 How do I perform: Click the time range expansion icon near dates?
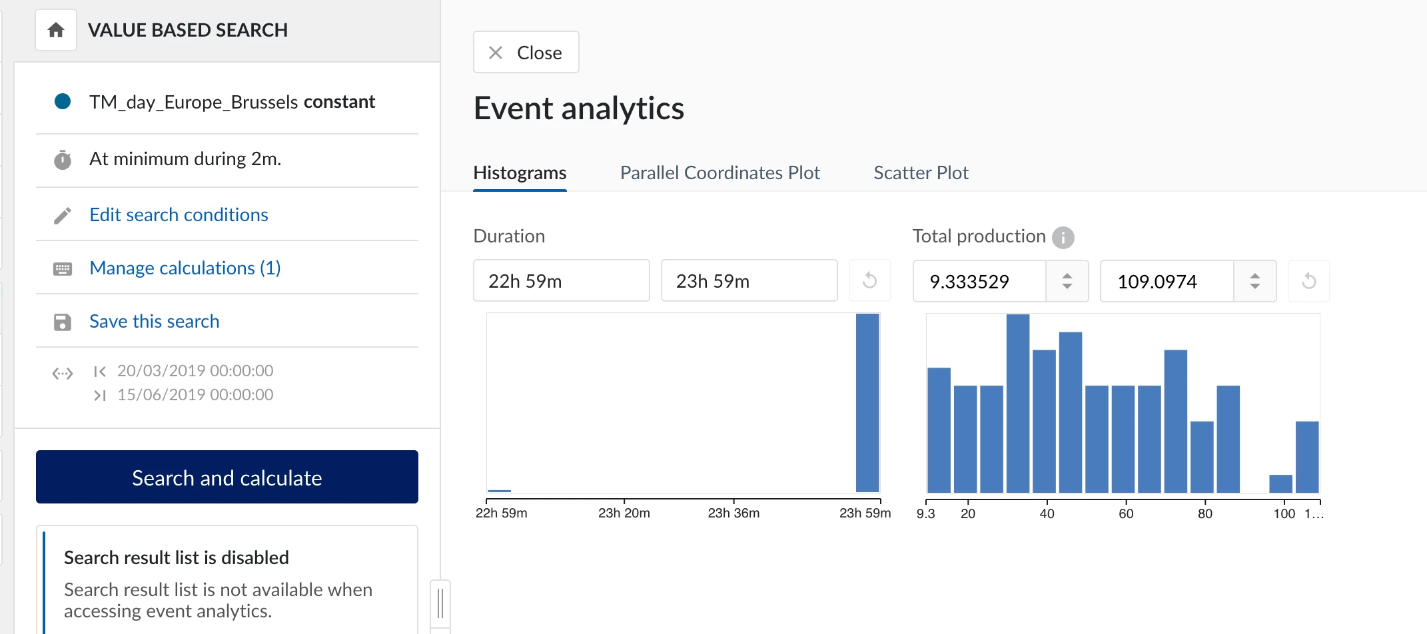pos(62,374)
